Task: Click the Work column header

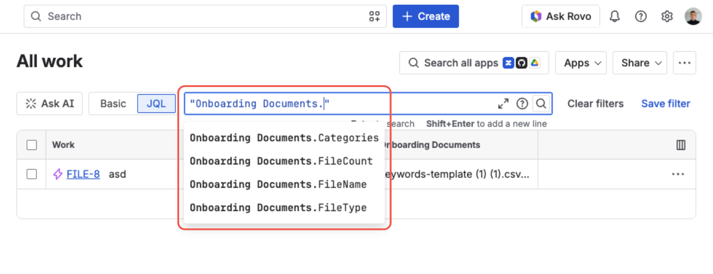Action: [x=63, y=145]
